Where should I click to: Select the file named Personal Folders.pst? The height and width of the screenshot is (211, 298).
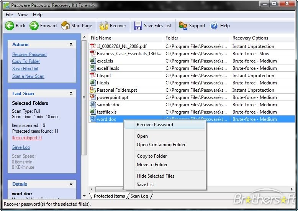(117, 90)
